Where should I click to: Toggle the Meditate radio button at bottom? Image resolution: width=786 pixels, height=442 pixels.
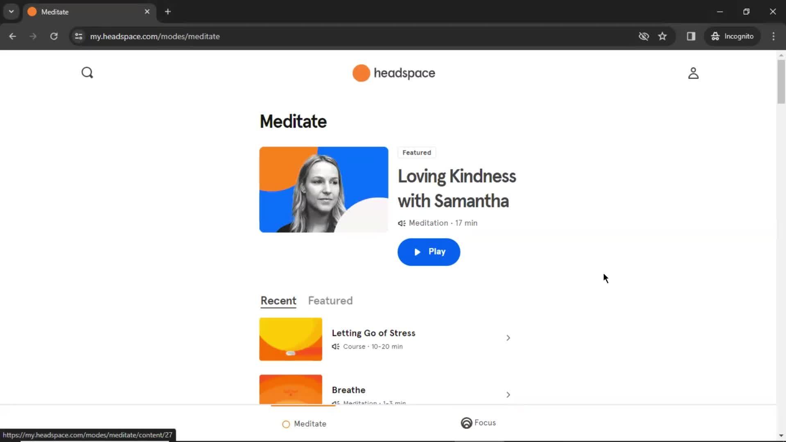point(286,424)
